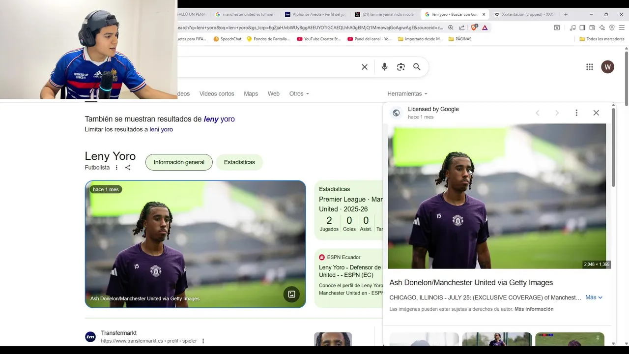This screenshot has height=354, width=629.
Task: Expand the Más description in the image panel
Action: pyautogui.click(x=594, y=297)
